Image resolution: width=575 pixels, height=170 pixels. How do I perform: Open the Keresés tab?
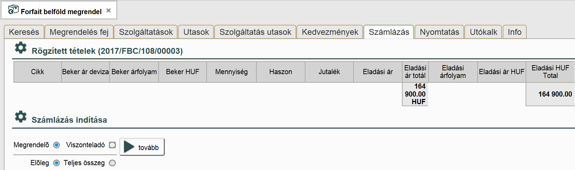click(x=24, y=32)
